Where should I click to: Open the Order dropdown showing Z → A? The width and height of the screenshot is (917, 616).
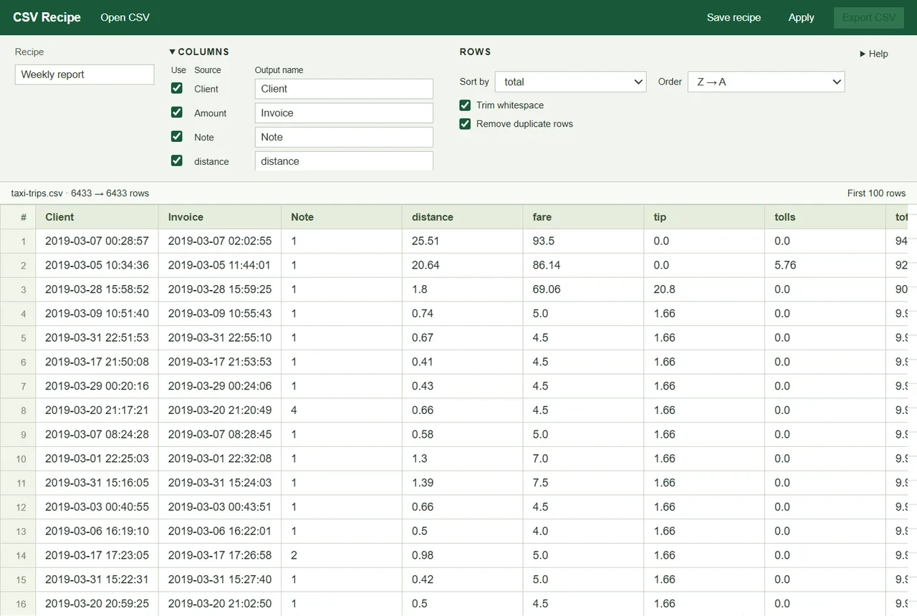tap(766, 82)
